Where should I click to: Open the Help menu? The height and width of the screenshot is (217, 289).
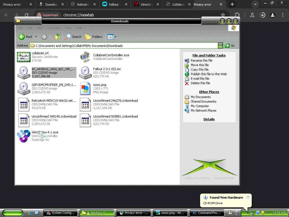(79, 28)
